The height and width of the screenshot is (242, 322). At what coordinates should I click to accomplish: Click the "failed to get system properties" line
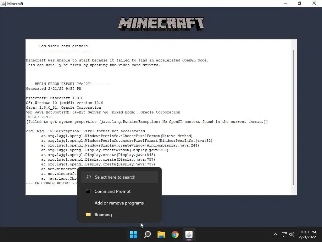click(147, 122)
